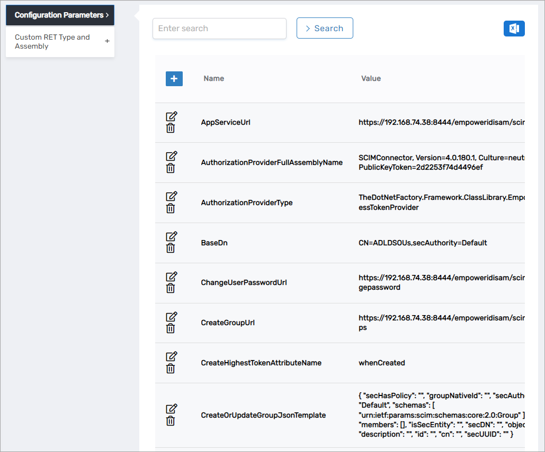Edit the CreateOrUpdateGroupJsonTemplate parameter
This screenshot has height=452, width=545.
[171, 409]
